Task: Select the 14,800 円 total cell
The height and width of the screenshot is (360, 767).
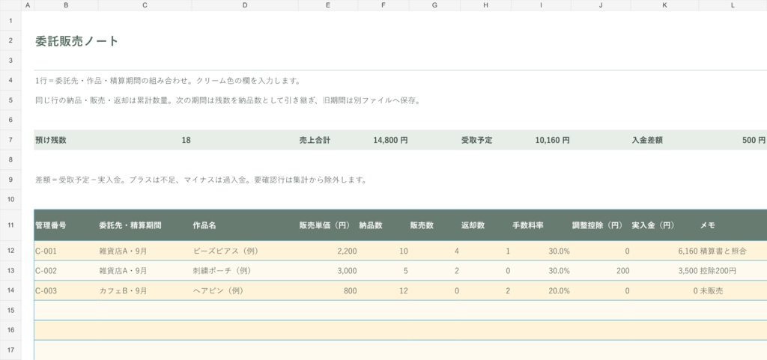Action: pos(383,140)
